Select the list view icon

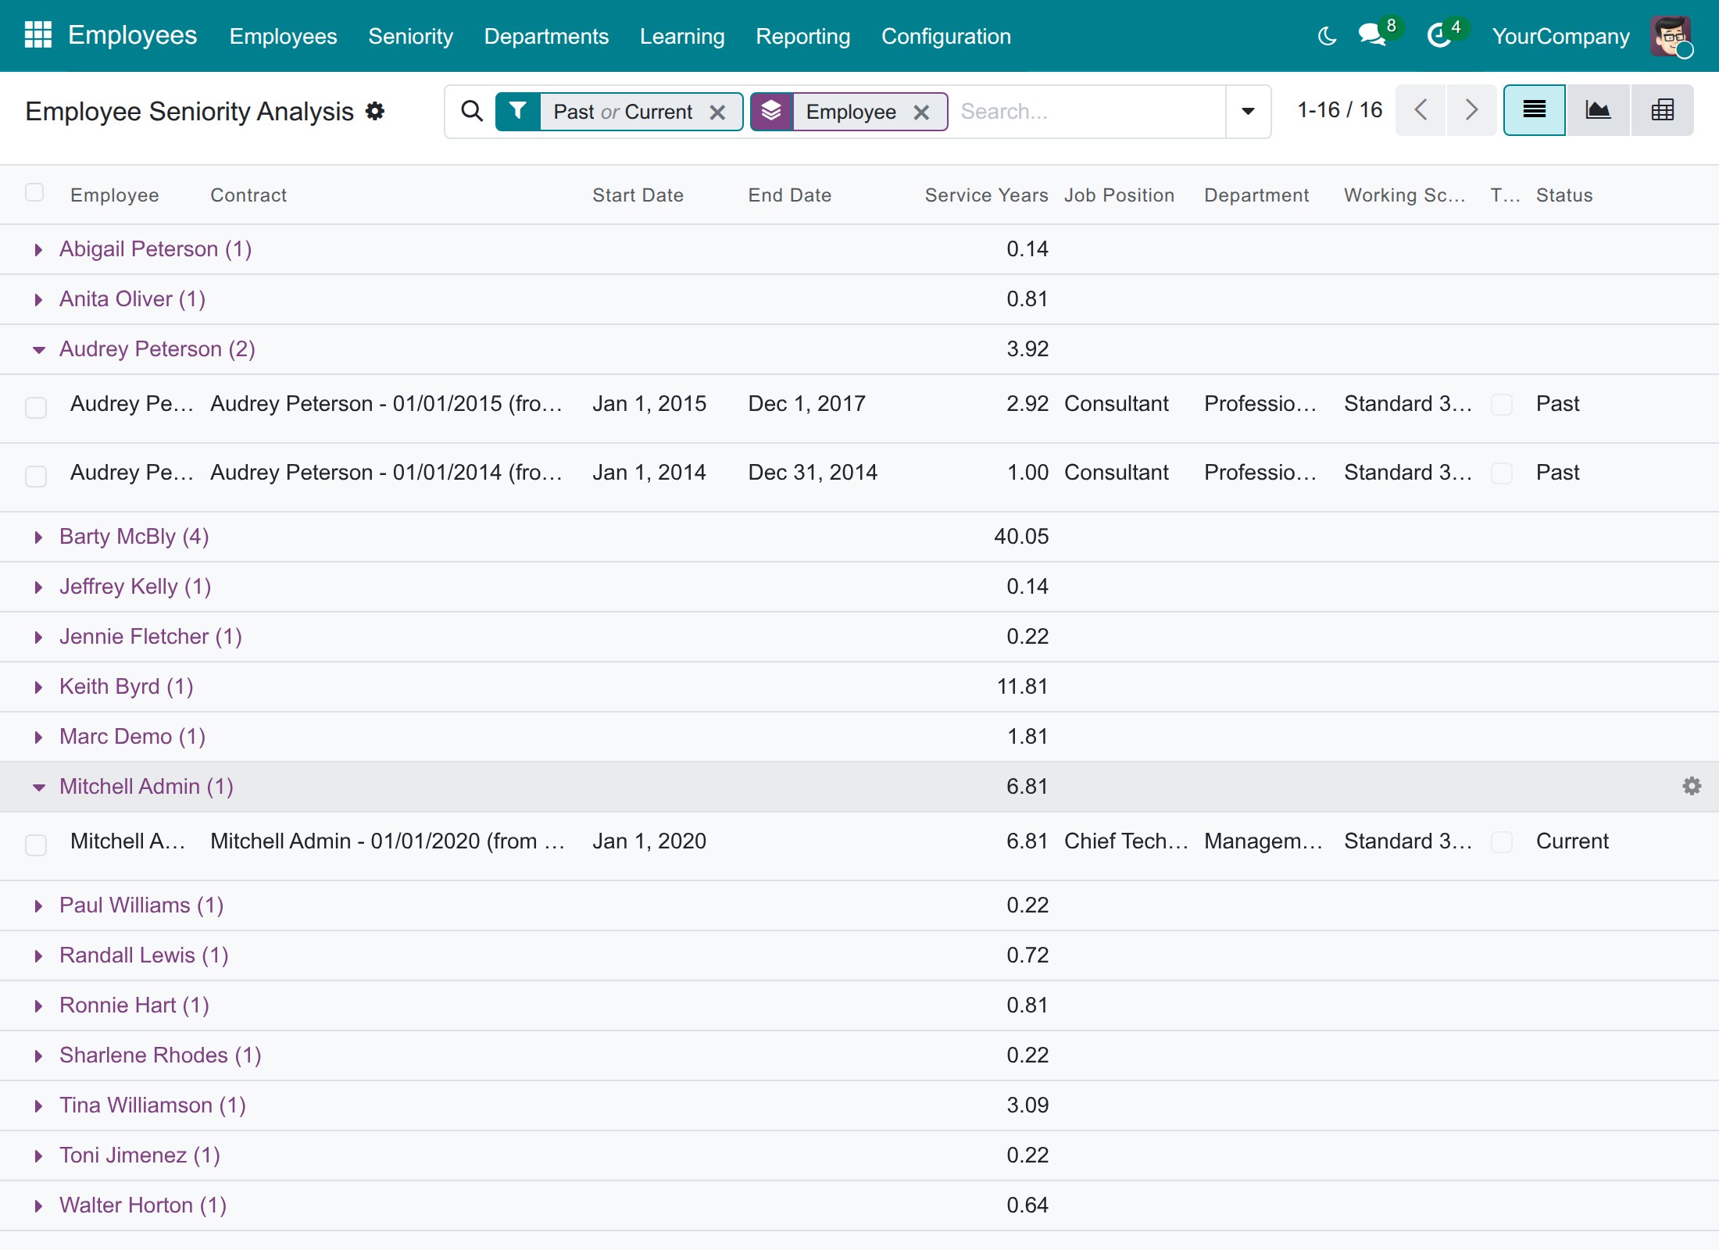[x=1535, y=110]
